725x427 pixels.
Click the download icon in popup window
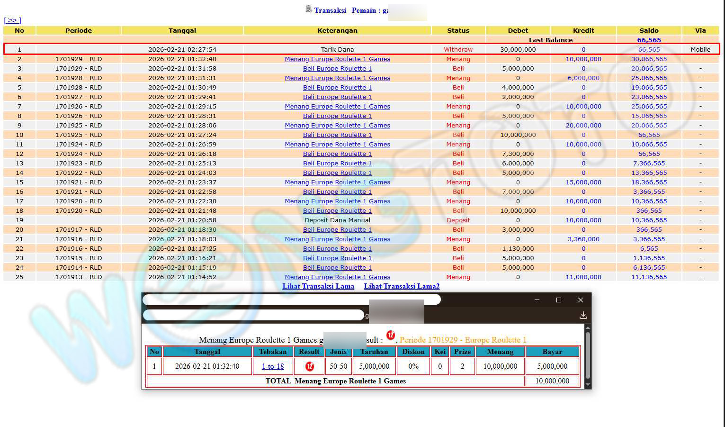(x=583, y=315)
